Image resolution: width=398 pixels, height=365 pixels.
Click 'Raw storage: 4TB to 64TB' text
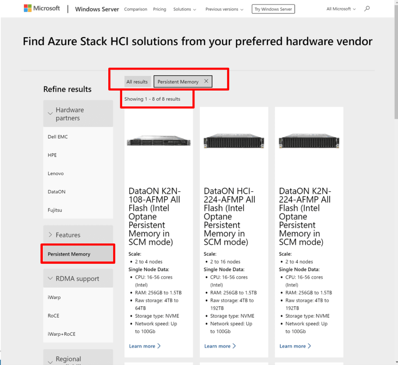click(x=157, y=304)
